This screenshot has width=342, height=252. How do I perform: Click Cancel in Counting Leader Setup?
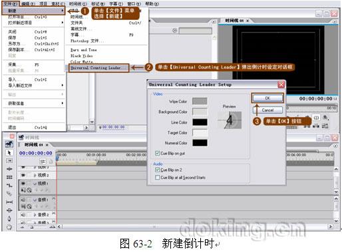tap(267, 110)
